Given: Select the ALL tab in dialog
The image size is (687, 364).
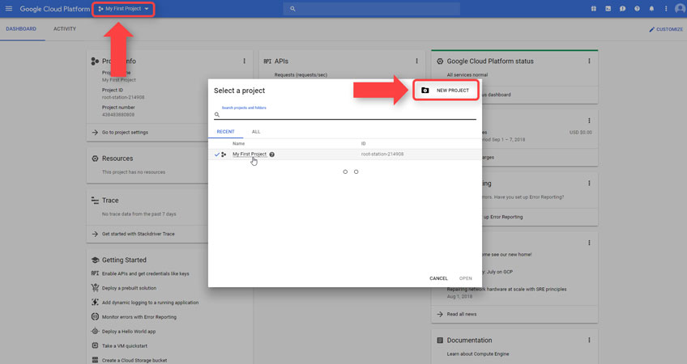Looking at the screenshot, I should click(256, 132).
